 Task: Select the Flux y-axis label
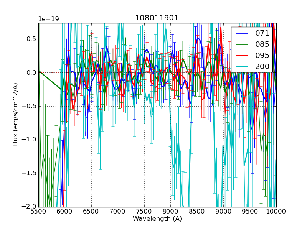[15, 115]
